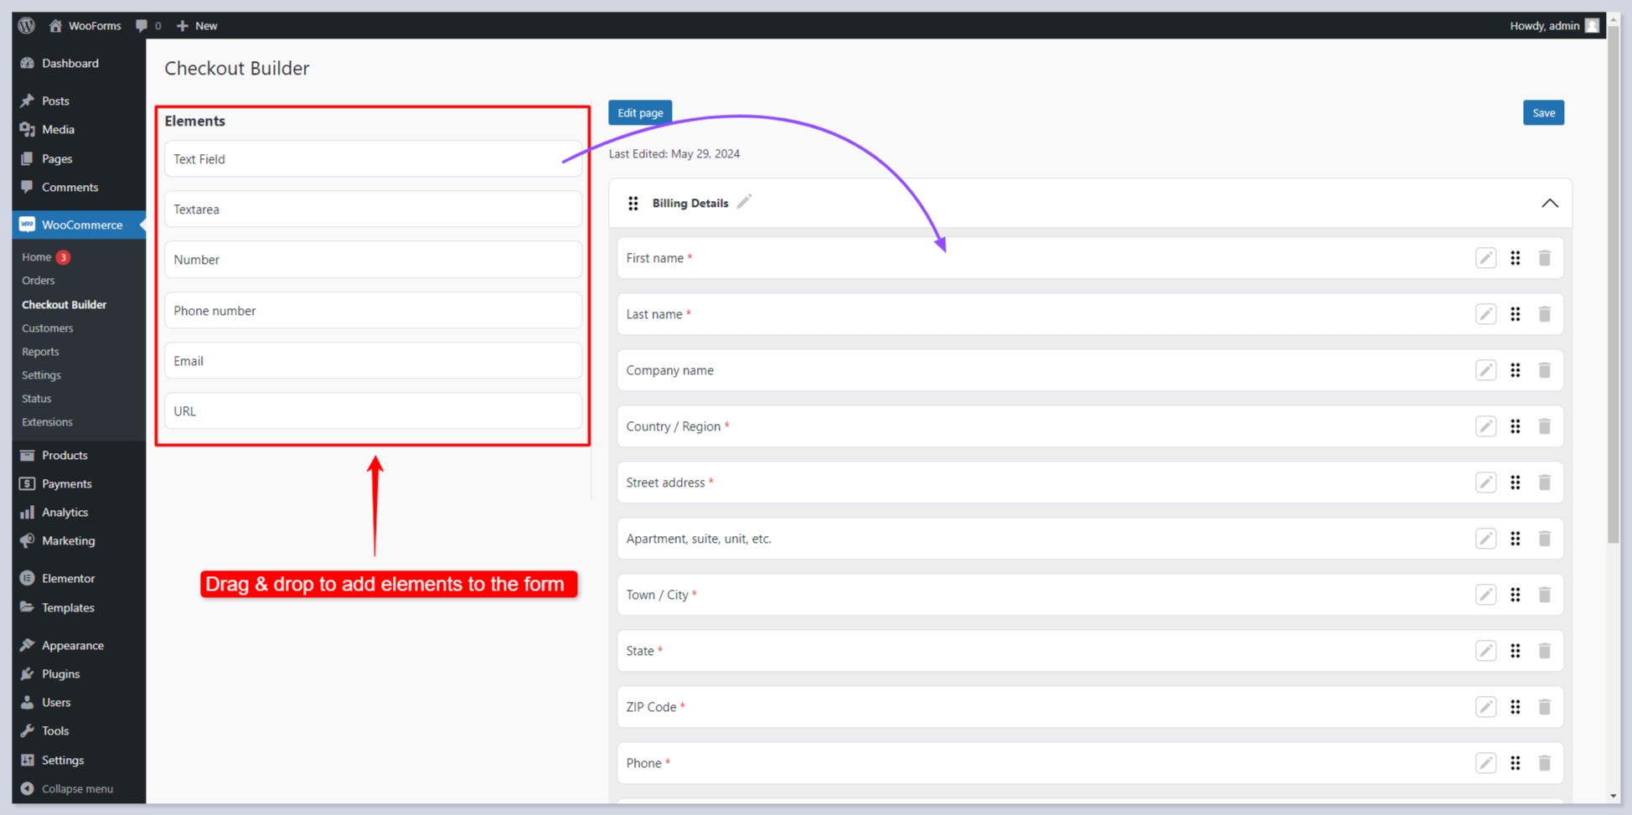Delete the Phone field
The height and width of the screenshot is (815, 1632).
coord(1544,763)
